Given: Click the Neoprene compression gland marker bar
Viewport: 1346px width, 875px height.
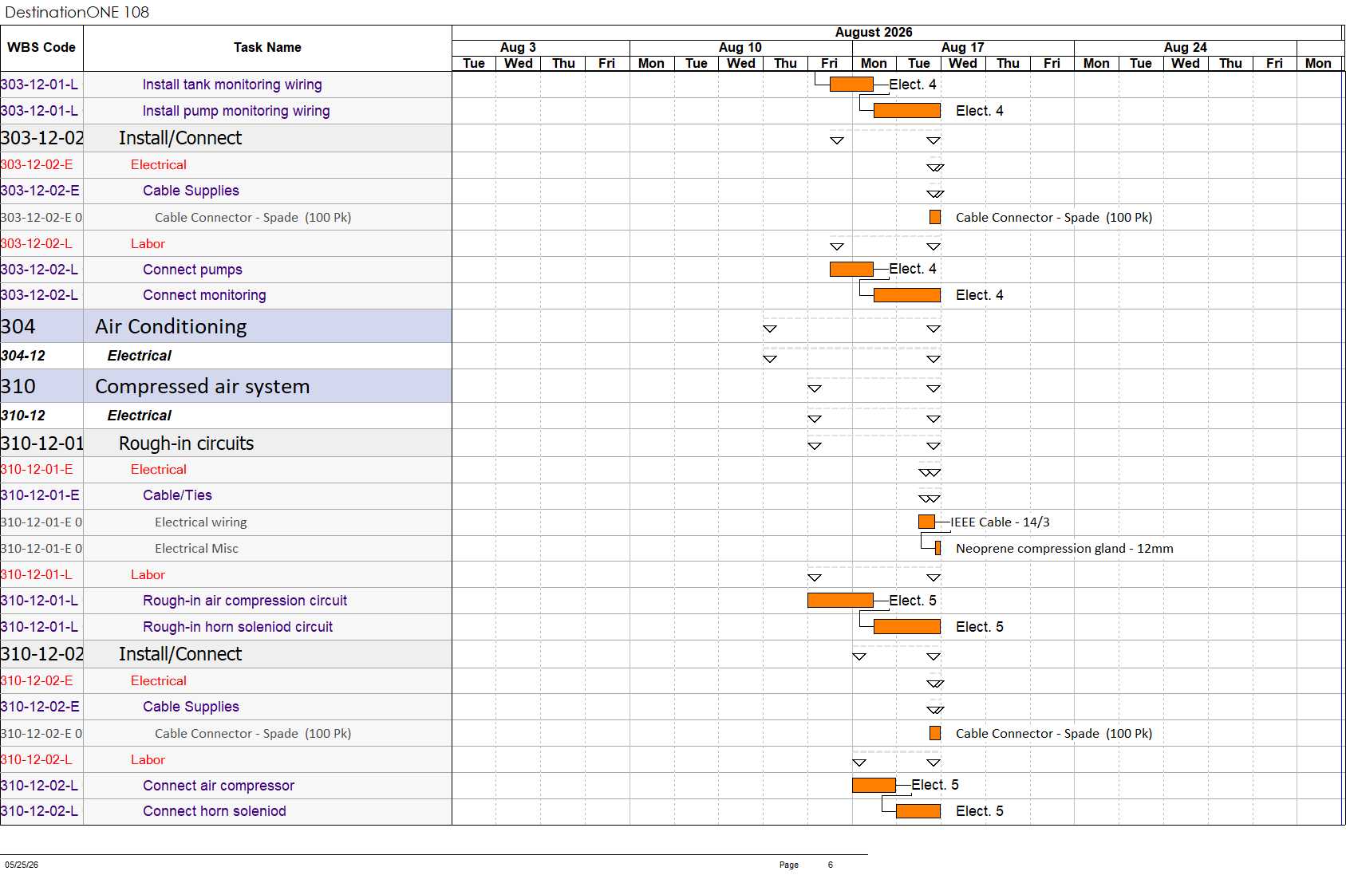Looking at the screenshot, I should click(x=937, y=549).
